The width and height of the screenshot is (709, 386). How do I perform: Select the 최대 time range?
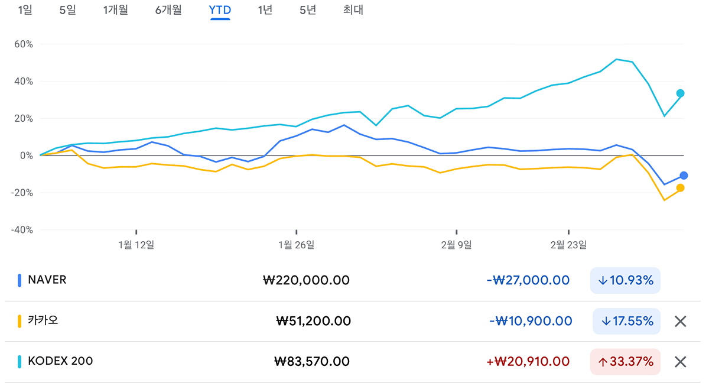[353, 10]
